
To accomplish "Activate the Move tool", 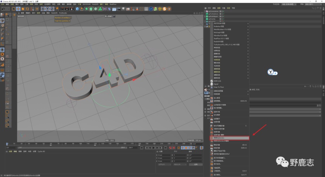I will (18, 9).
